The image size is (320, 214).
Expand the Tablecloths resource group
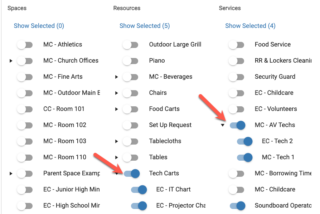117,141
